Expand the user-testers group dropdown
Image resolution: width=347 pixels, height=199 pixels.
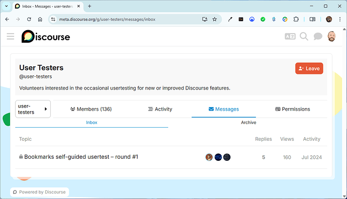tap(33, 109)
